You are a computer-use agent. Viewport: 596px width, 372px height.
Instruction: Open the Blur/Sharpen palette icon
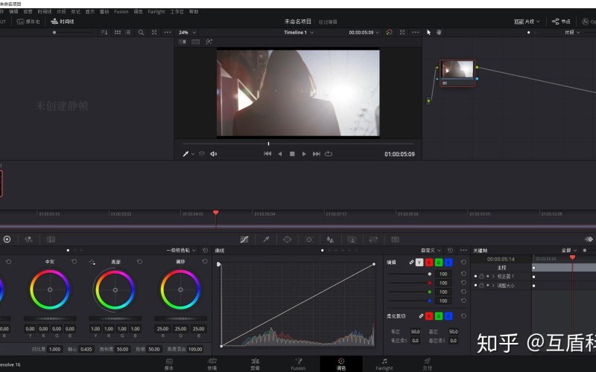pyautogui.click(x=330, y=240)
